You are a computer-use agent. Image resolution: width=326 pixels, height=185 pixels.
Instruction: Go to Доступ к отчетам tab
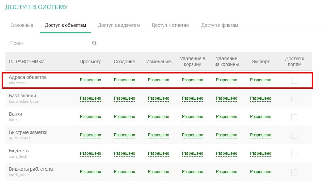coord(170,25)
